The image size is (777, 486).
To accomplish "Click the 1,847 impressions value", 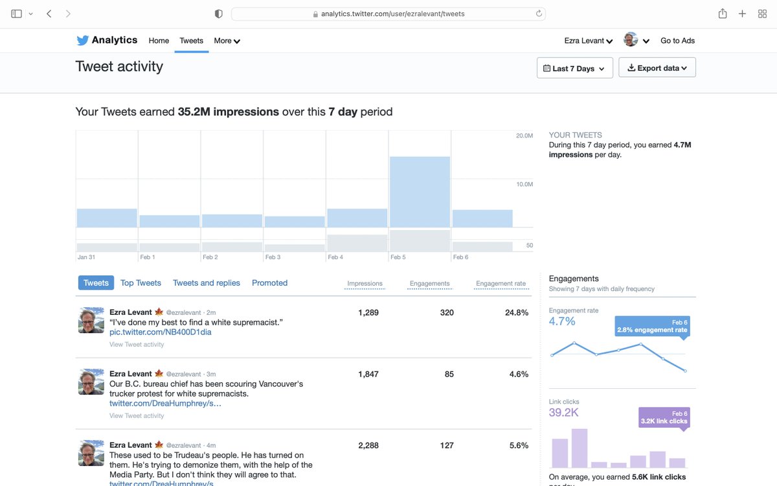I will (368, 374).
